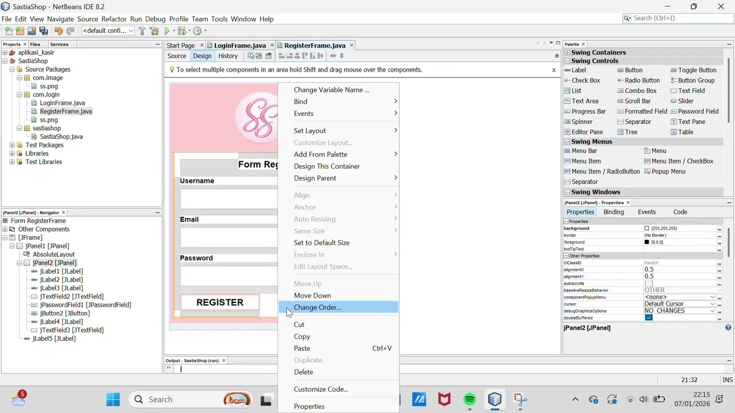735x413 pixels.
Task: Click the background white color swatch
Action: (647, 228)
